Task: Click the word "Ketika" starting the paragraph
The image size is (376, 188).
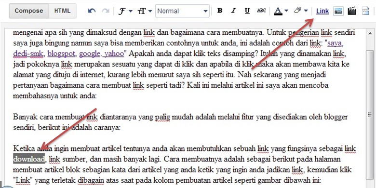Action: (x=24, y=148)
